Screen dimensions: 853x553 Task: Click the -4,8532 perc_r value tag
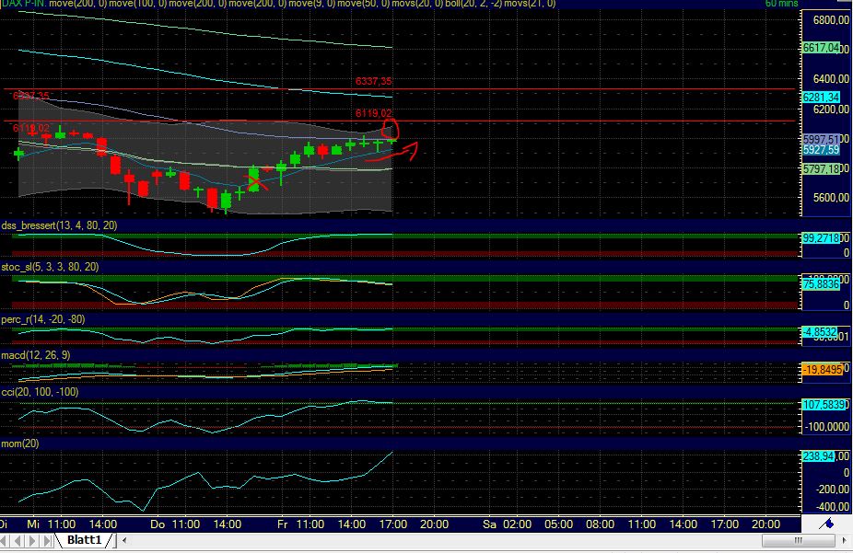click(821, 332)
